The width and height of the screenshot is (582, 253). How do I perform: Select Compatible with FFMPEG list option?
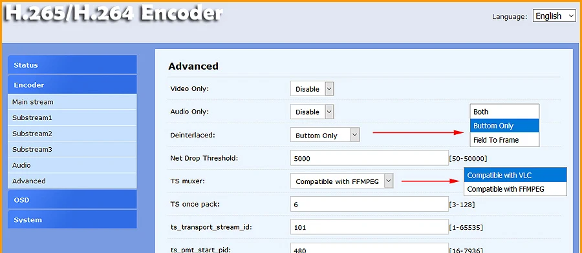[515, 189]
